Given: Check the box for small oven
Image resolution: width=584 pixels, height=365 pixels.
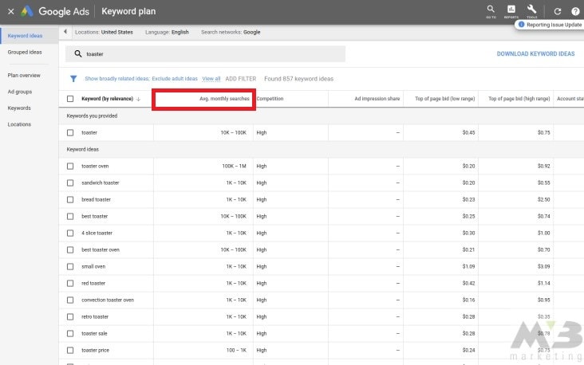Looking at the screenshot, I should click(x=70, y=266).
